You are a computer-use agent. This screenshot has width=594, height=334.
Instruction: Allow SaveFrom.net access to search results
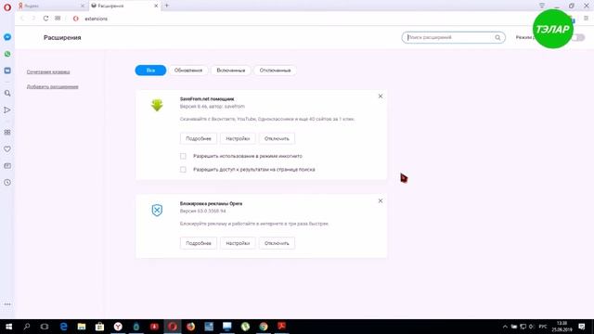pyautogui.click(x=183, y=169)
